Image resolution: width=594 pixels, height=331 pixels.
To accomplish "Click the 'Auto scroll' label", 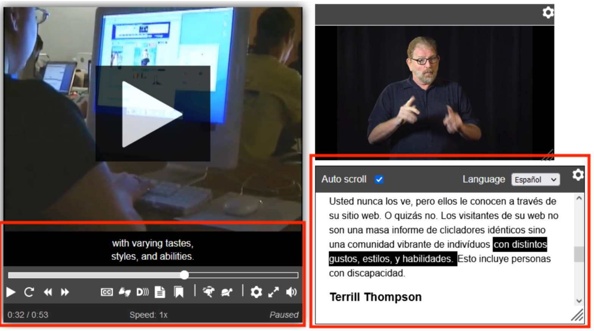I will coord(344,180).
